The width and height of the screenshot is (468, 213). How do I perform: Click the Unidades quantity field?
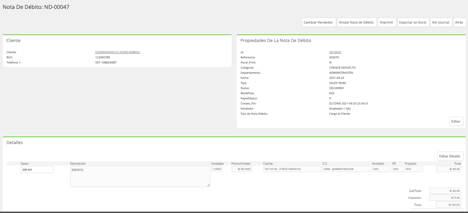click(x=217, y=169)
